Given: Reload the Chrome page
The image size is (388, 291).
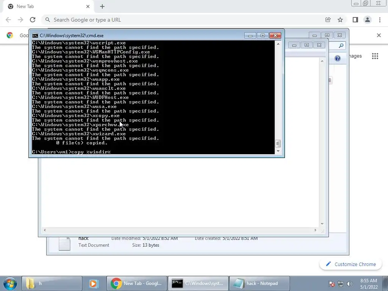Looking at the screenshot, I should coord(33,20).
